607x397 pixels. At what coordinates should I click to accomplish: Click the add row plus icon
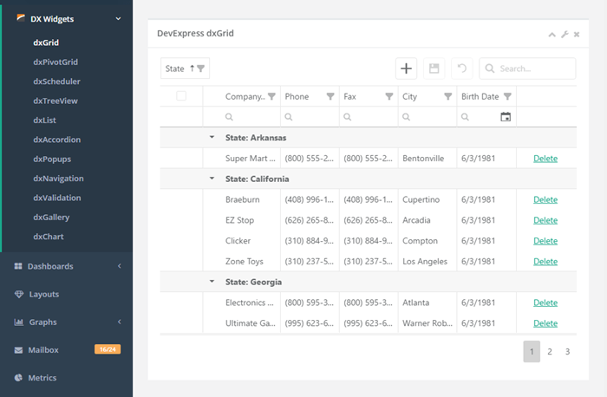pyautogui.click(x=407, y=68)
